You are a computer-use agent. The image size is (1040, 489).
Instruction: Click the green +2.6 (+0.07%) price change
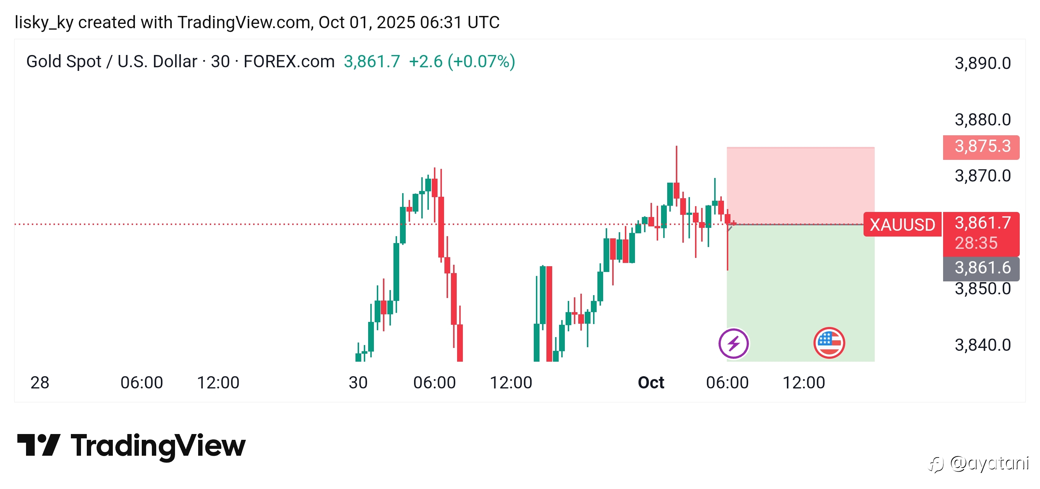click(x=461, y=61)
